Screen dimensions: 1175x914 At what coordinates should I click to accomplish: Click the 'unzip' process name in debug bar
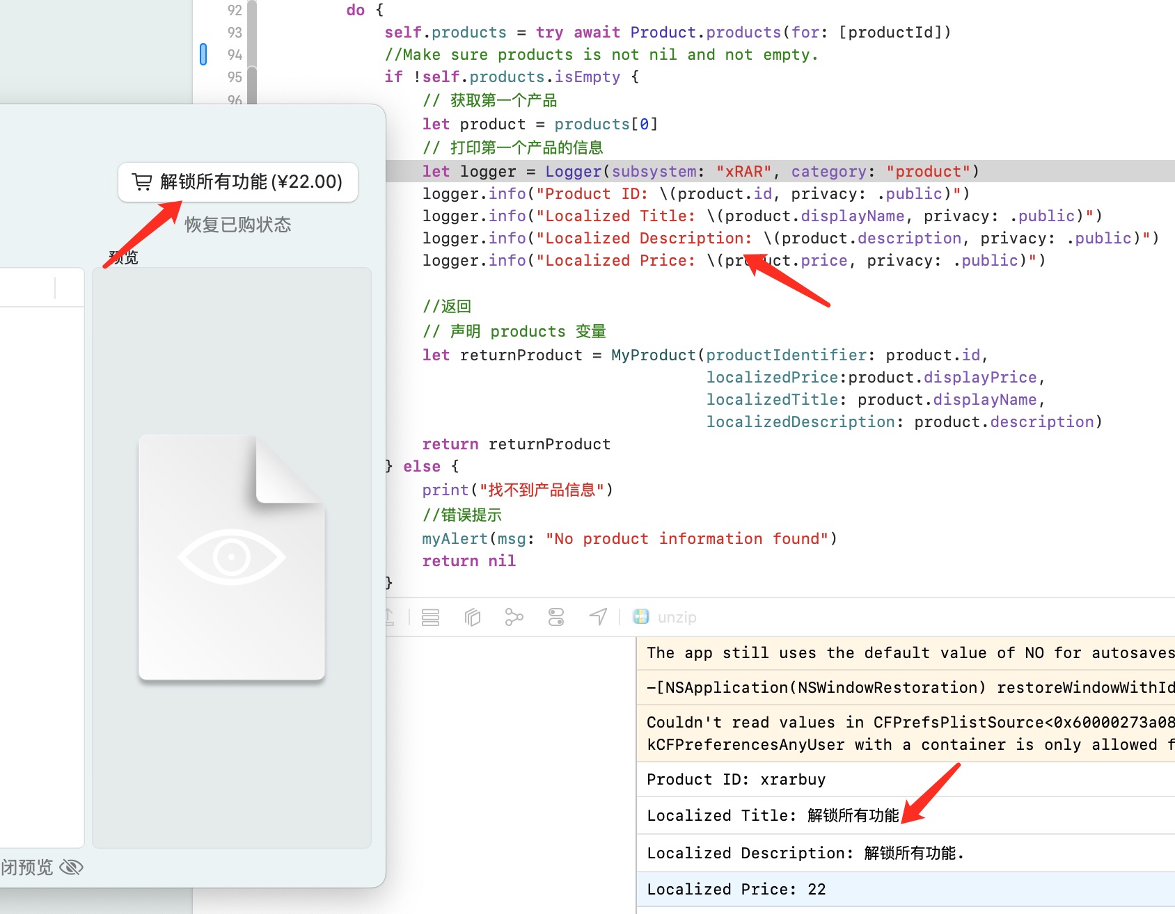(x=677, y=617)
